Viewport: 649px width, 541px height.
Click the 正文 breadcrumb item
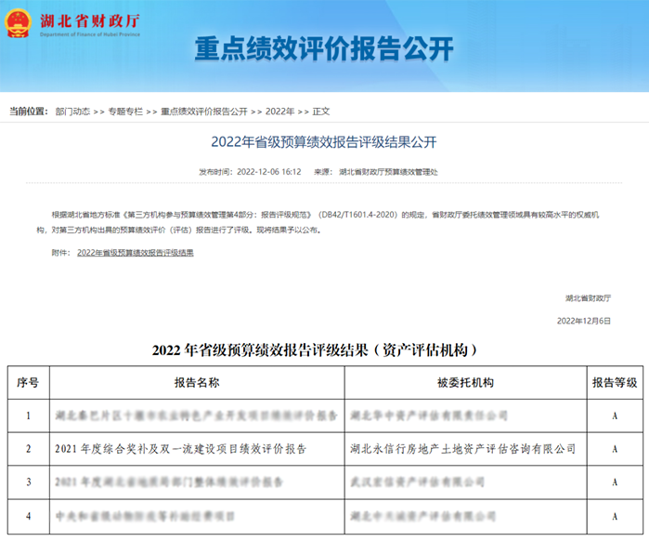(320, 112)
